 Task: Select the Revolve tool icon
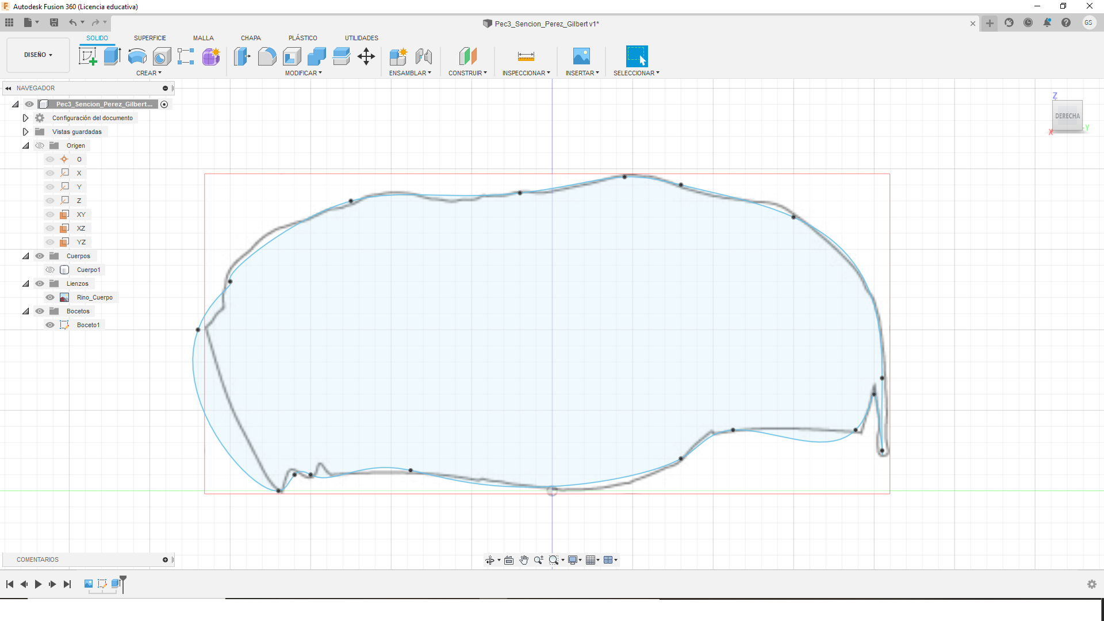click(x=137, y=56)
